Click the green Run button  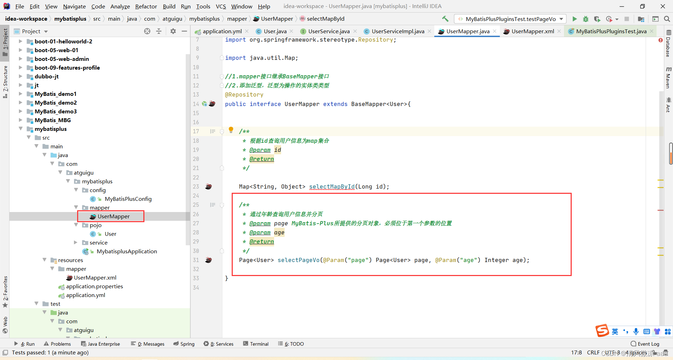pos(575,19)
